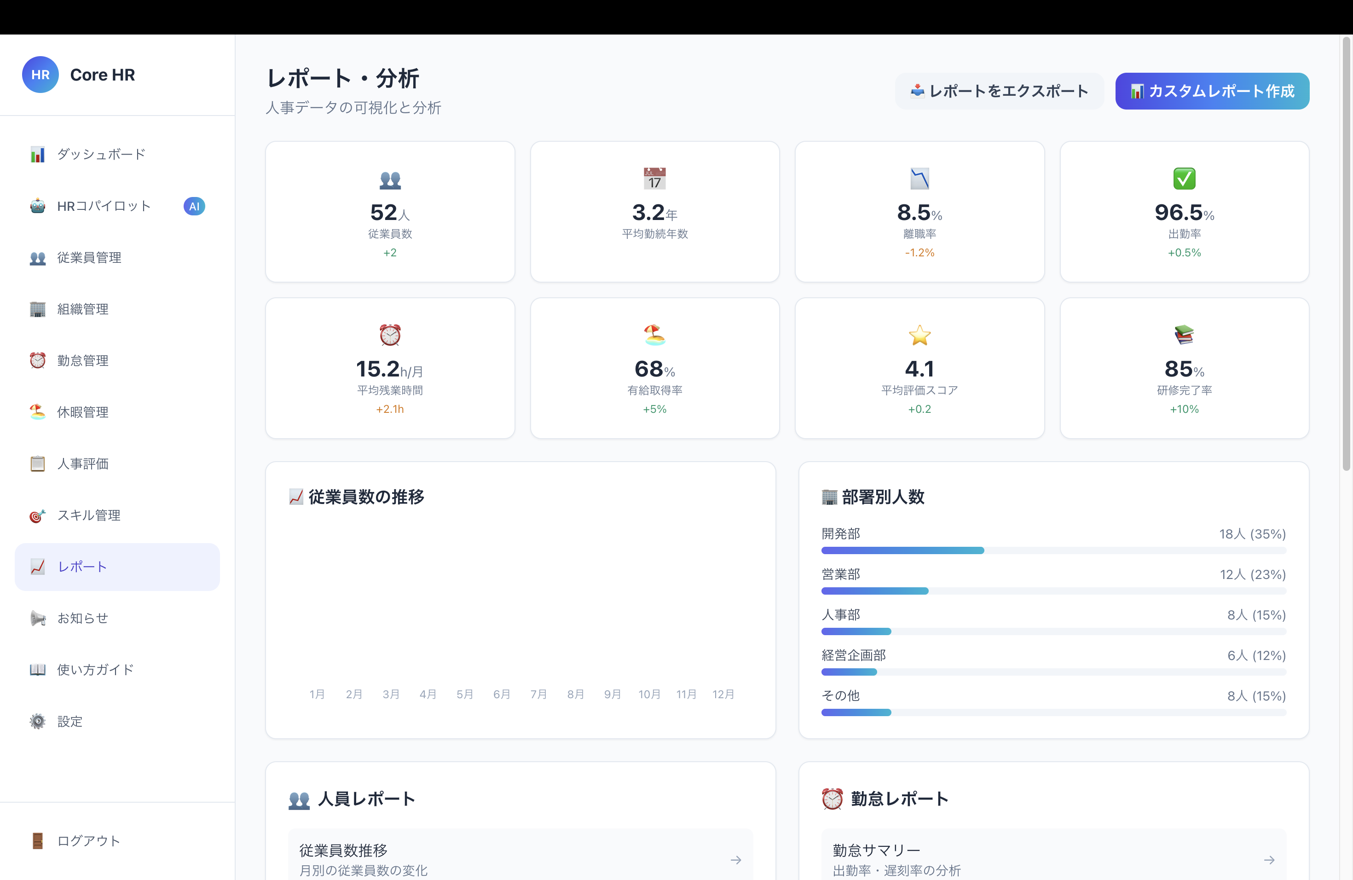This screenshot has width=1353, height=880.
Task: Open 従業員管理 in the sidebar
Action: tap(89, 258)
